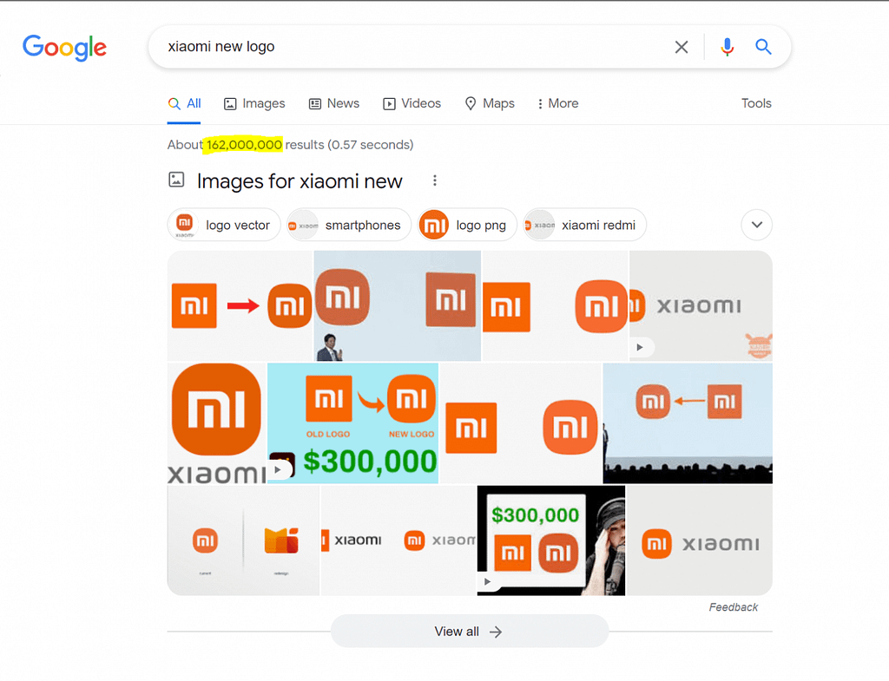The width and height of the screenshot is (889, 681).
Task: Switch to the Images tab
Action: click(x=254, y=104)
